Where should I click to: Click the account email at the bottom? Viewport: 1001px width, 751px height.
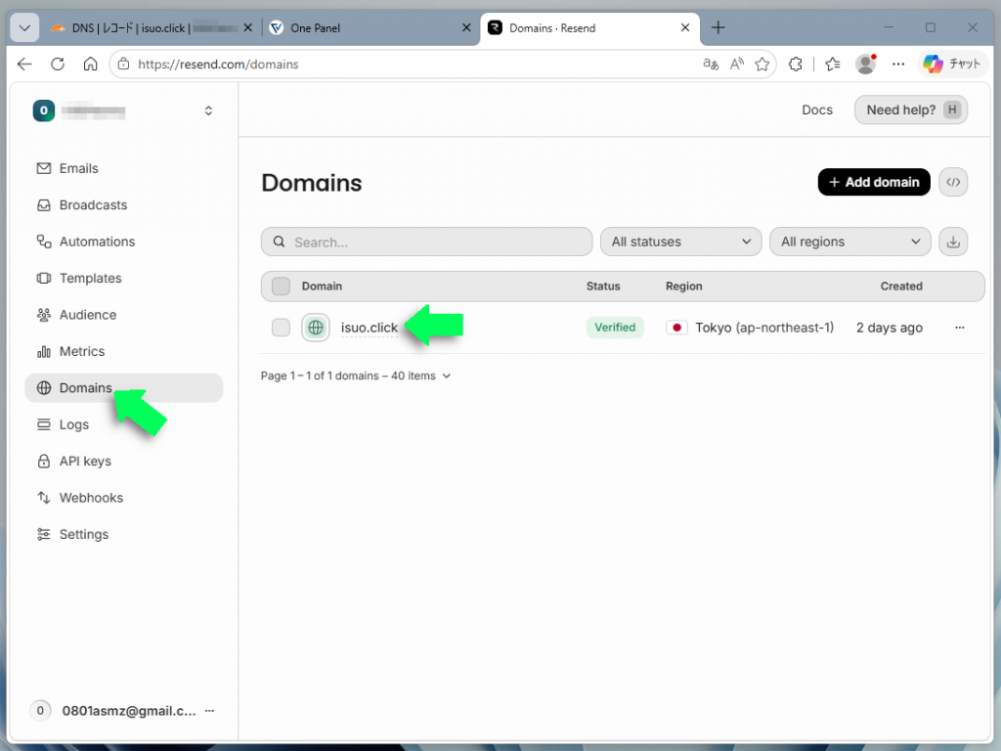[x=129, y=711]
